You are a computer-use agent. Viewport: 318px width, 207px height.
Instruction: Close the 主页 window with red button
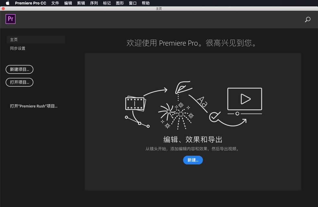click(x=3, y=8)
